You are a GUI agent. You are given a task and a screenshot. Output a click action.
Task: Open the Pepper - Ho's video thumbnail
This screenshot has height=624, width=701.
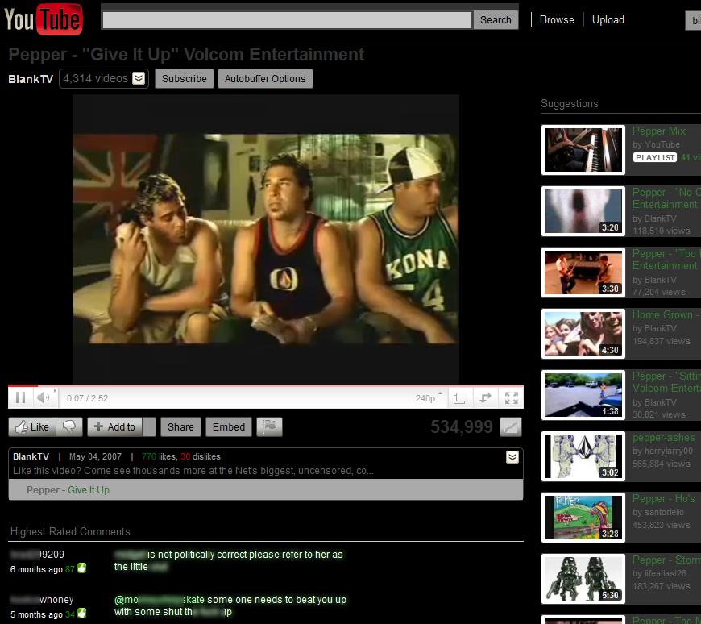583,518
